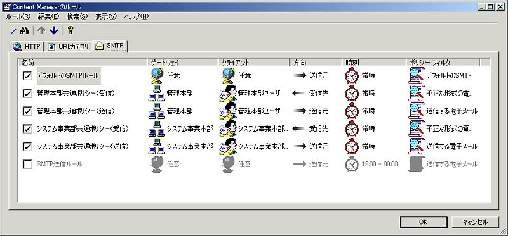Click gray globe gateway icon in SMTP送信ルール row
This screenshot has width=508, height=236.
point(157,165)
